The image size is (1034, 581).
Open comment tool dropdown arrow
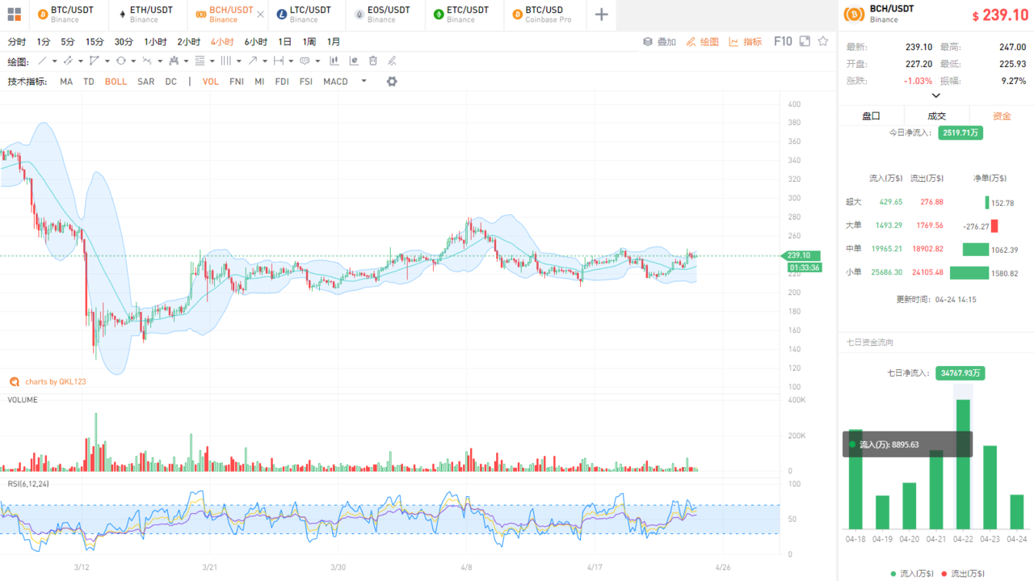(317, 61)
